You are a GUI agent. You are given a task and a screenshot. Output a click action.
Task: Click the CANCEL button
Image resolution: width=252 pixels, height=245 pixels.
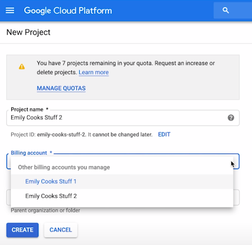(x=61, y=230)
